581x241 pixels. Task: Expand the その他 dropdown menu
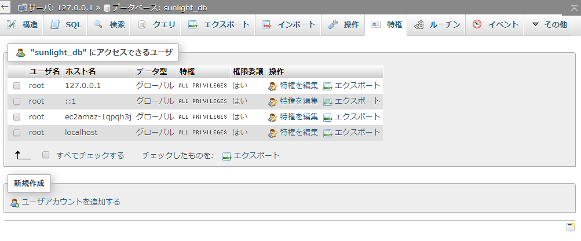pyautogui.click(x=549, y=25)
